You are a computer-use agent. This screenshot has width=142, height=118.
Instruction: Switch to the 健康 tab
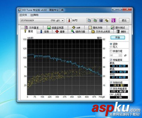(x=60, y=31)
